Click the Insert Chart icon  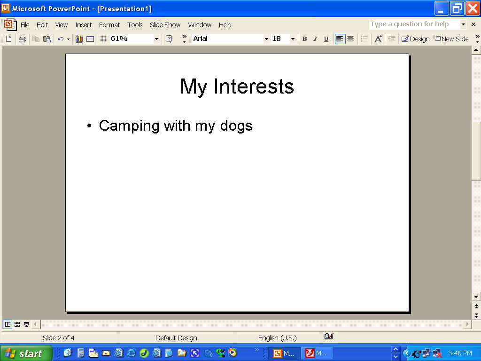pos(79,39)
